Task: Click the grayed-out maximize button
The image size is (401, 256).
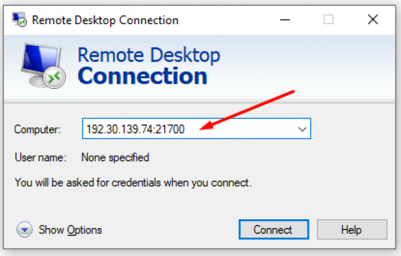Action: tap(328, 19)
